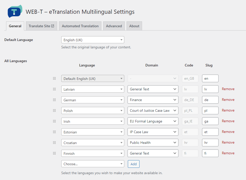Screen dimensions: 246x180
Task: Click the WEB-T plugin logo icon
Action: click(x=15, y=11)
